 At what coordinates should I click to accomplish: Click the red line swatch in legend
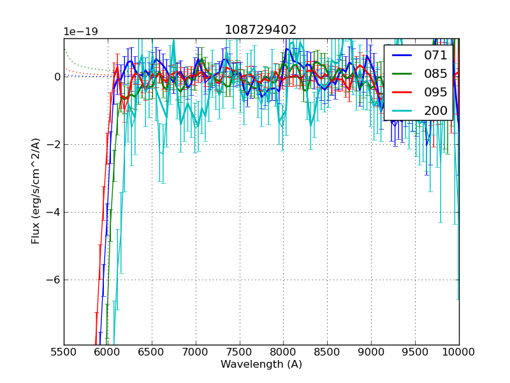pos(402,92)
